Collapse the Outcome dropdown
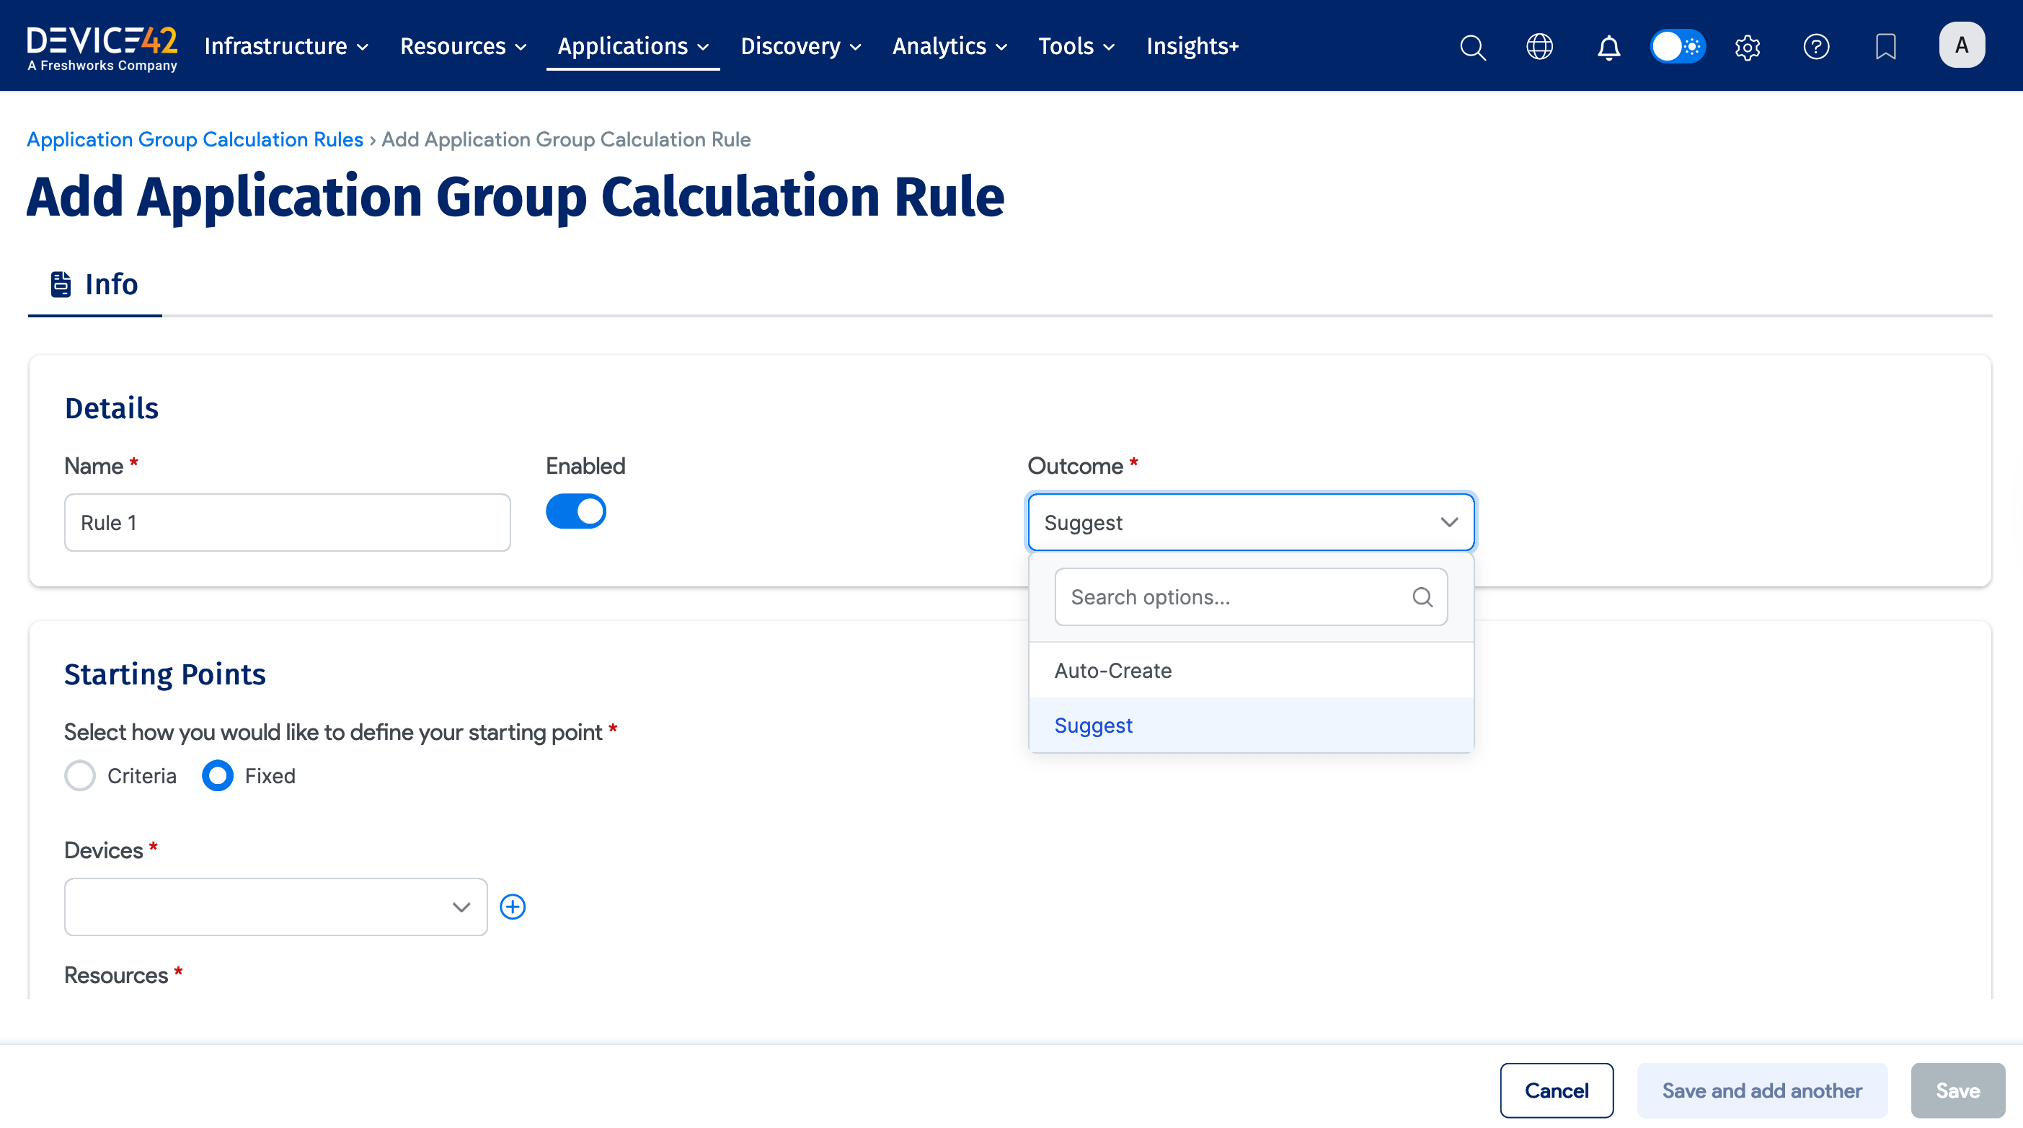Viewport: 2023px width, 1128px height. pyautogui.click(x=1449, y=522)
